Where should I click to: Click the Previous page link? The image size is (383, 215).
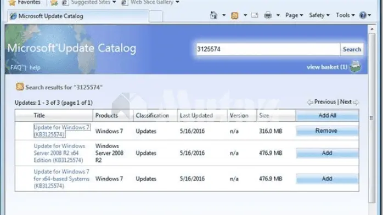[325, 102]
